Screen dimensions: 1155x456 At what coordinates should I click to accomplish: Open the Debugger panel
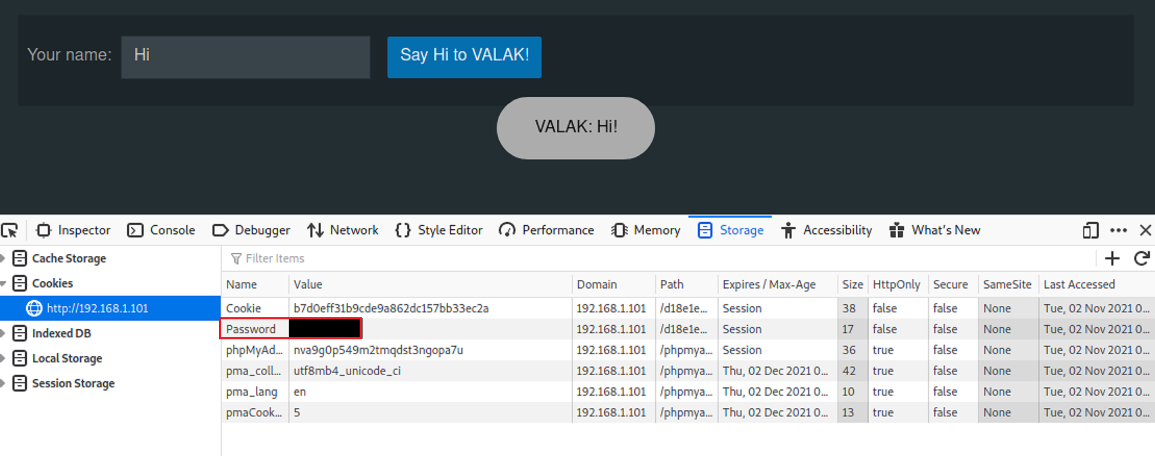tap(252, 230)
